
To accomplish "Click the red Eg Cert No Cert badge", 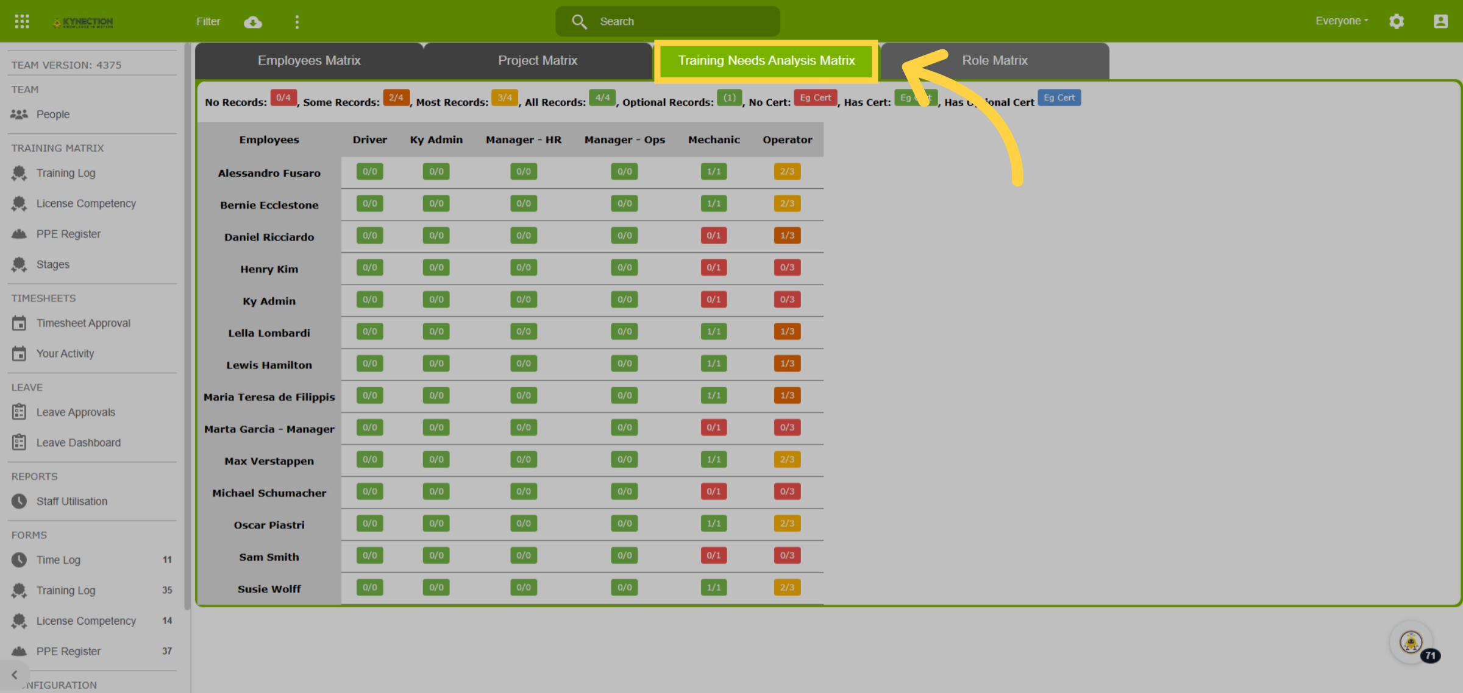I will pos(815,97).
